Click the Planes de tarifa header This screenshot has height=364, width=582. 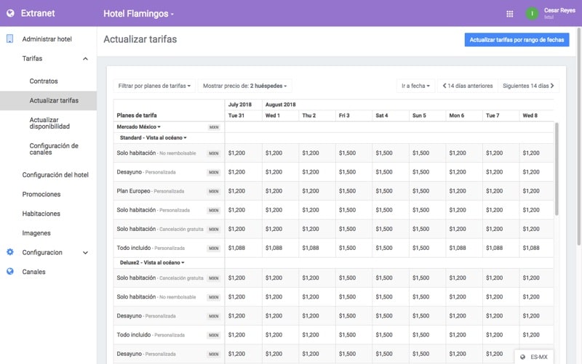137,116
